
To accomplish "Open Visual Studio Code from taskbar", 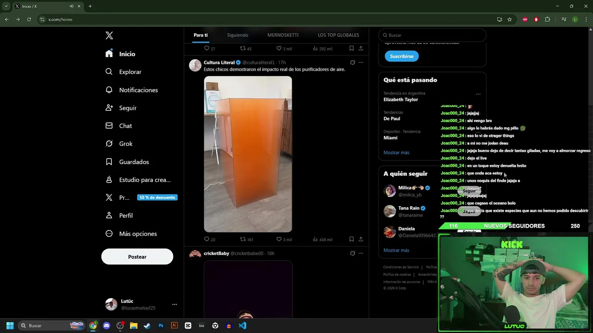I will click(x=242, y=326).
